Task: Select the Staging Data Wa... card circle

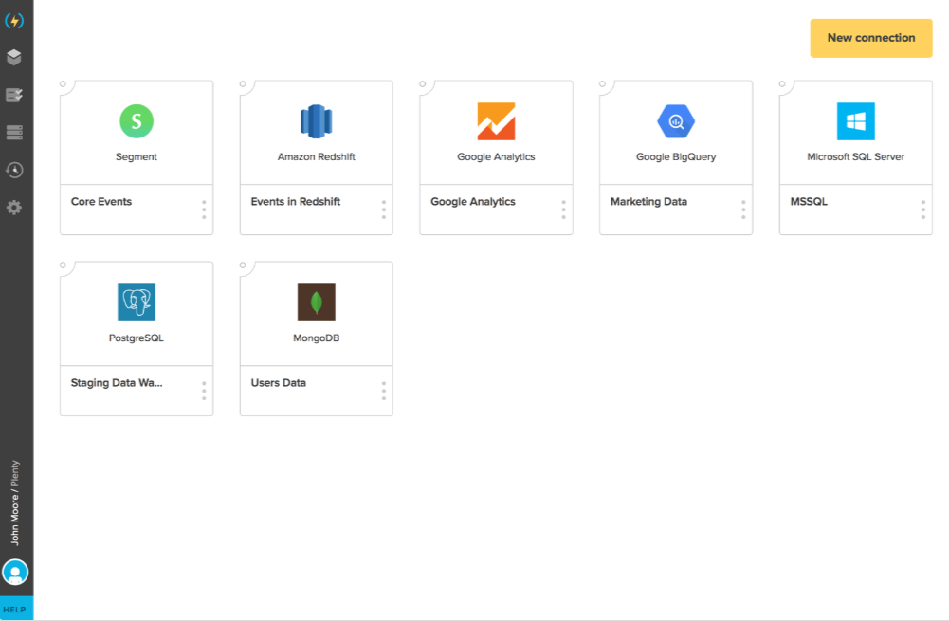Action: click(63, 265)
